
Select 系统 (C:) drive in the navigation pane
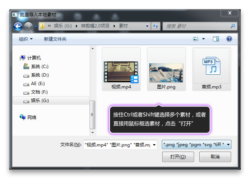pyautogui.click(x=40, y=67)
